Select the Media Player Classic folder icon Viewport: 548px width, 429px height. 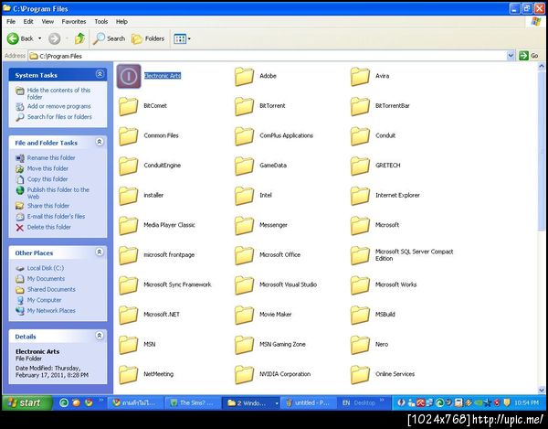pos(128,225)
